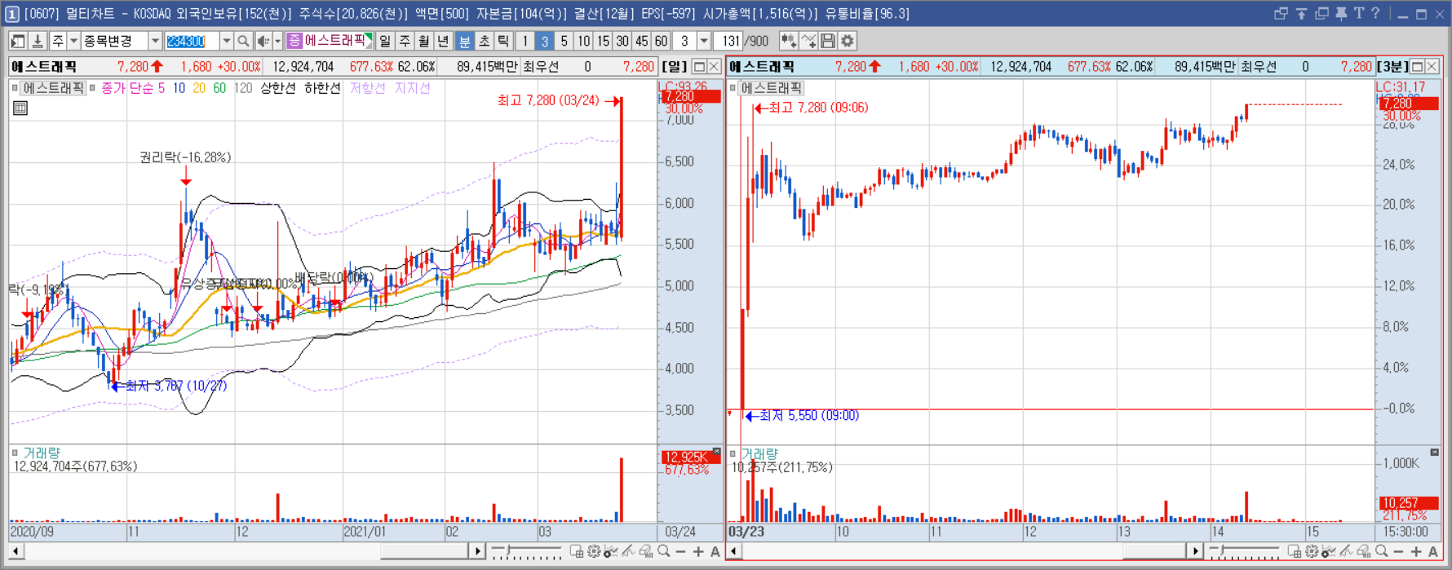The width and height of the screenshot is (1452, 570).
Task: Maximize the 3-minute chart pane
Action: click(x=1418, y=67)
